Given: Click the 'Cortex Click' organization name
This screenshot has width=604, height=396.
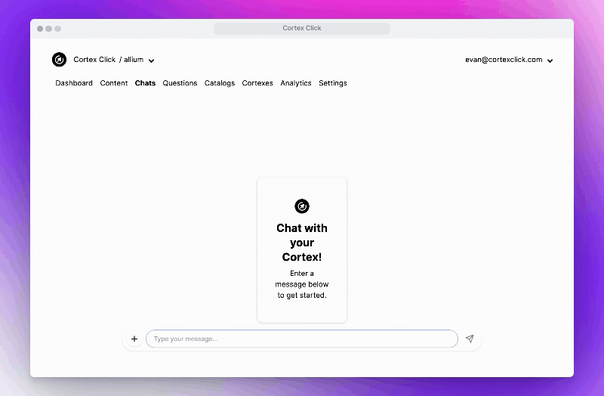Looking at the screenshot, I should click(94, 60).
